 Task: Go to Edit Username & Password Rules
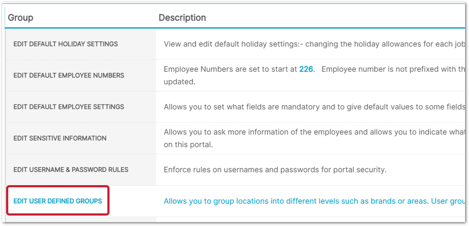(x=71, y=169)
